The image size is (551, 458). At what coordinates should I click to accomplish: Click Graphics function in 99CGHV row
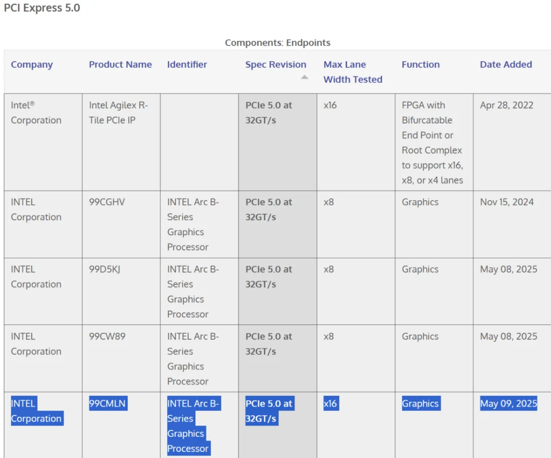pos(420,202)
